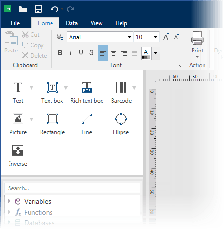The height and width of the screenshot is (229, 224).
Task: Pick the Line drawing tool
Action: point(87,124)
